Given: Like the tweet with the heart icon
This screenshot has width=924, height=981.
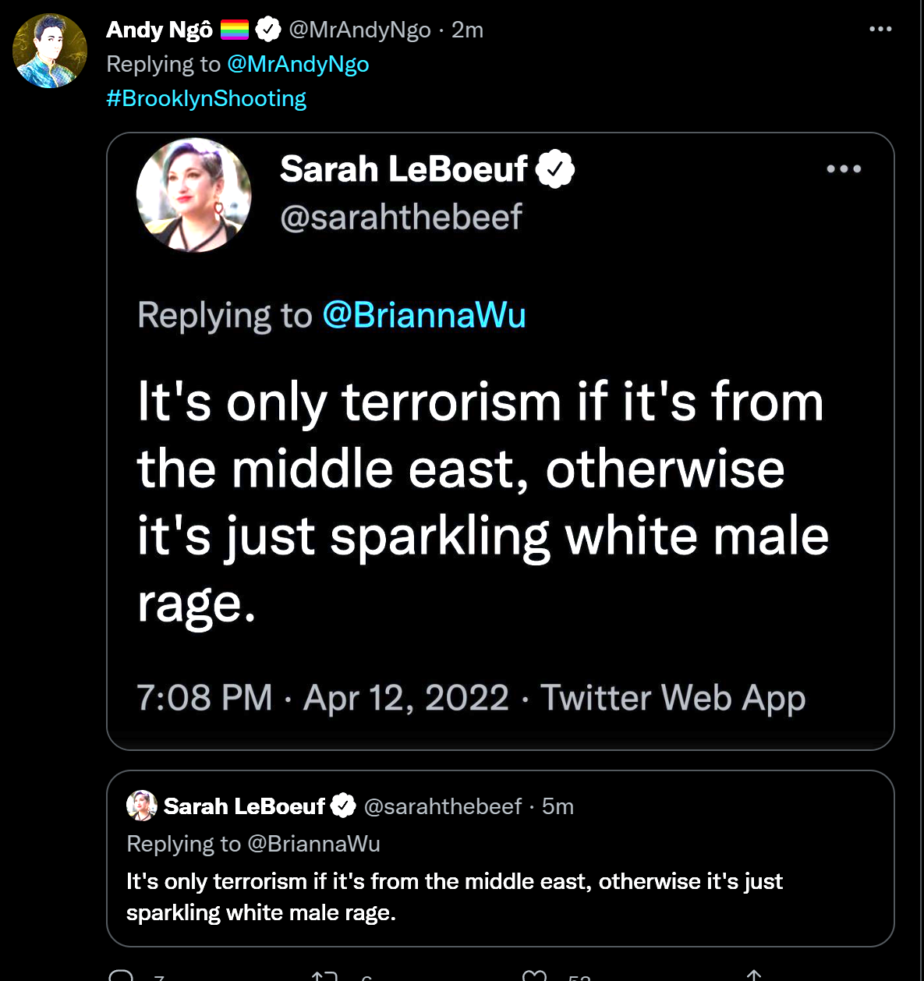Looking at the screenshot, I should [x=534, y=976].
